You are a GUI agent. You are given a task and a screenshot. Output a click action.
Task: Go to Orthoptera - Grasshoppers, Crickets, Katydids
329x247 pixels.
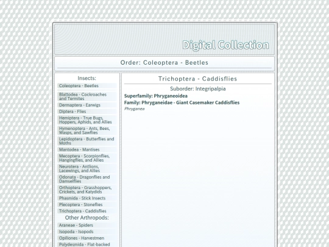pyautogui.click(x=87, y=190)
